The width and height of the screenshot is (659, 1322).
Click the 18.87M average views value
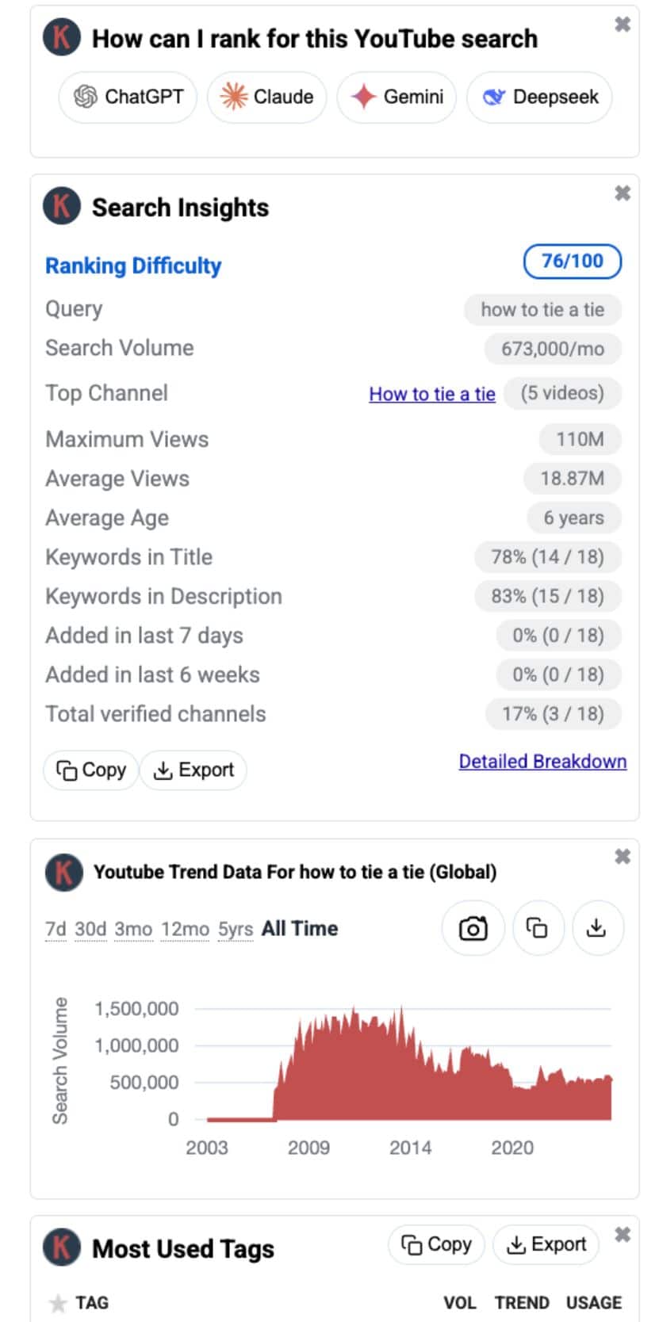(573, 479)
